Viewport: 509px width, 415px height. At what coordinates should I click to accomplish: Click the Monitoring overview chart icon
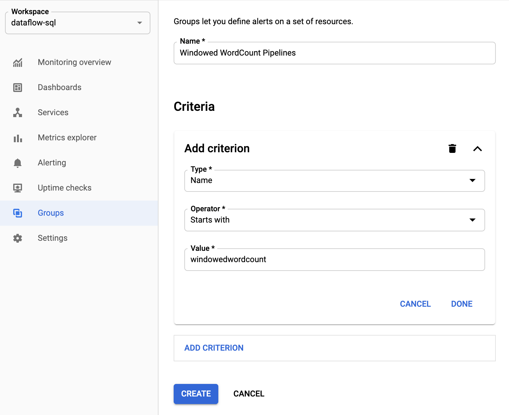pos(18,62)
